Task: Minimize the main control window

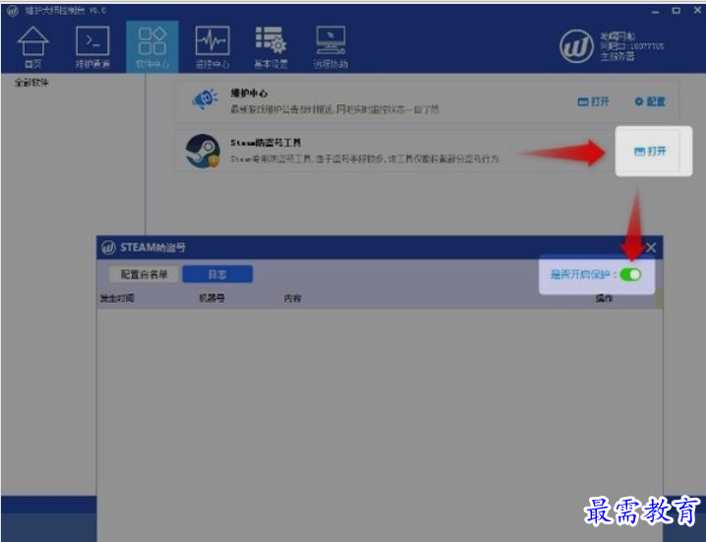Action: tap(656, 11)
